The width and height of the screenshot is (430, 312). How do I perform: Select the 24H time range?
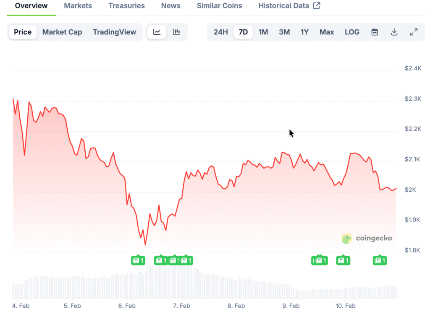[220, 32]
